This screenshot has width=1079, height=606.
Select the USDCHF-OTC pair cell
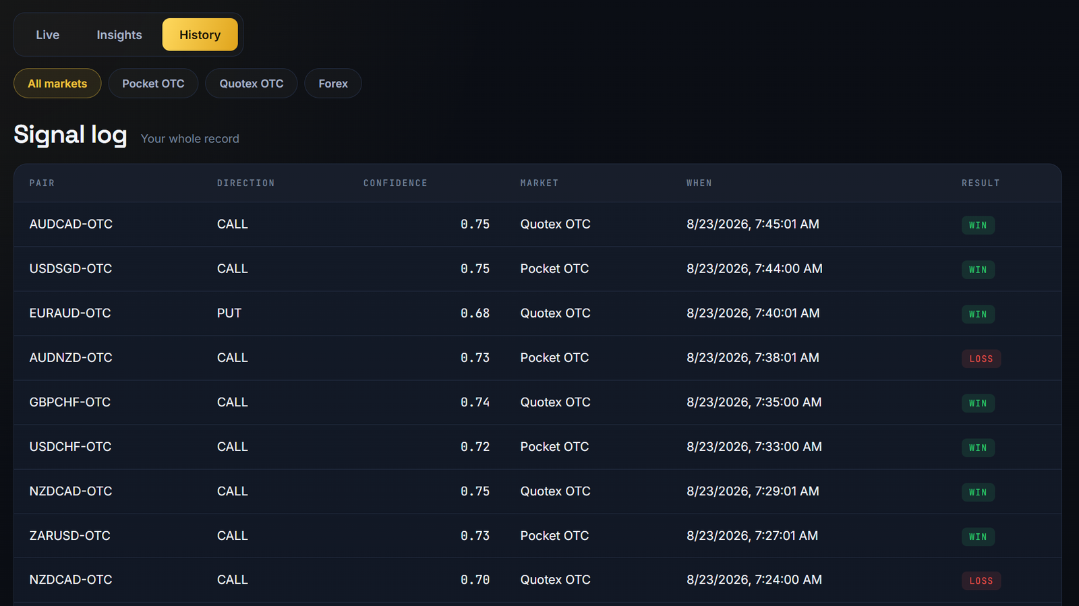70,446
